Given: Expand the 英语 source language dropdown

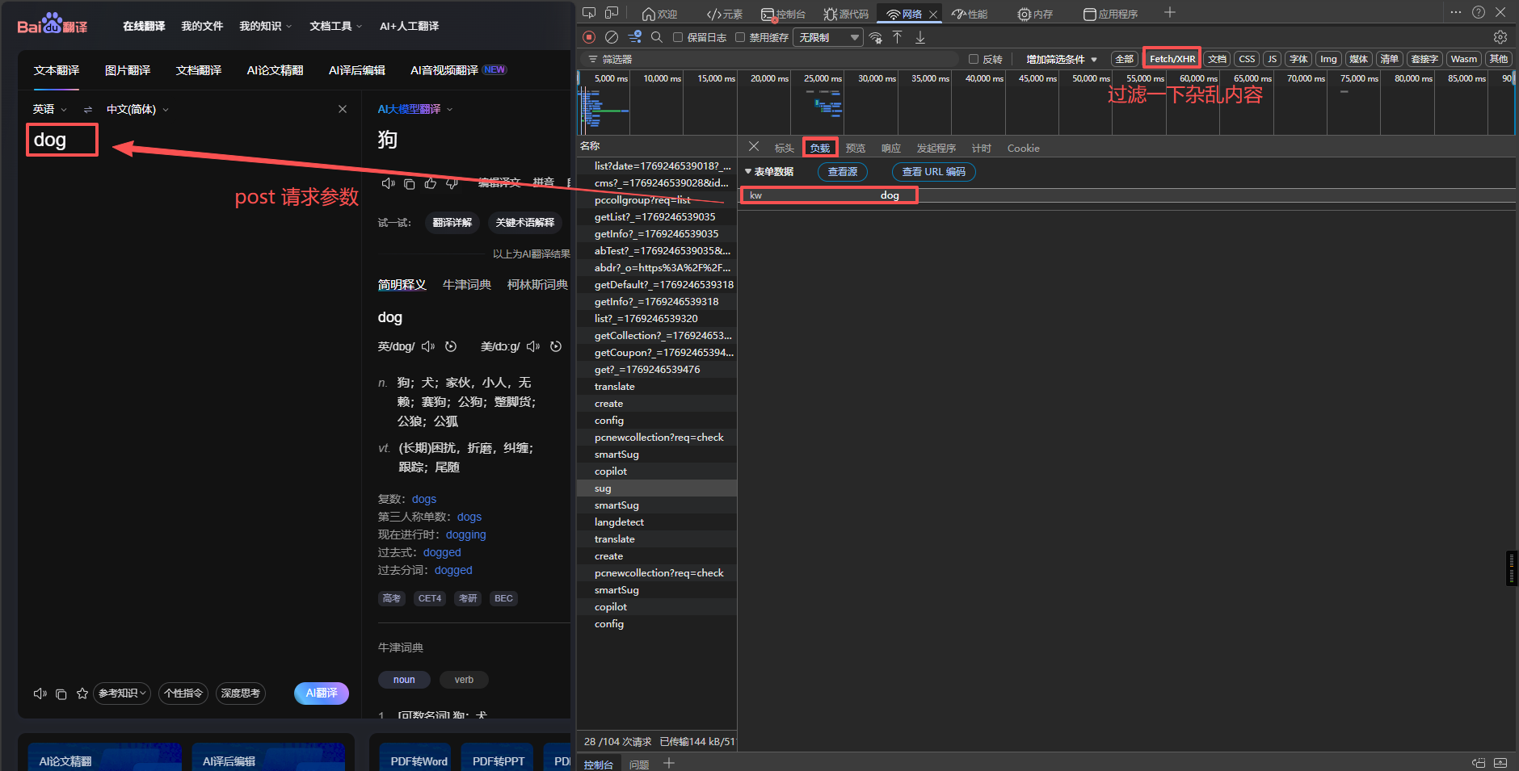Looking at the screenshot, I should 50,110.
